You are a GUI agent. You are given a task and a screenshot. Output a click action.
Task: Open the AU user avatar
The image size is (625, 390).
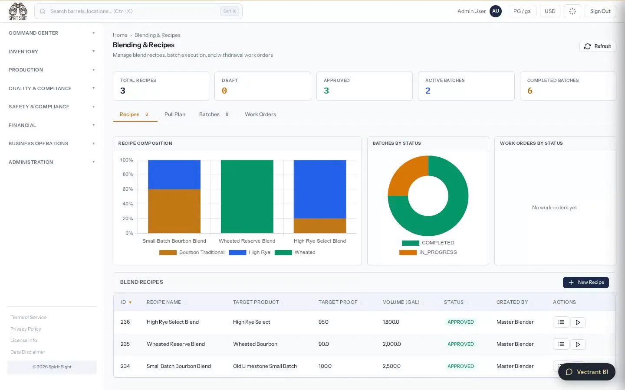coord(496,11)
